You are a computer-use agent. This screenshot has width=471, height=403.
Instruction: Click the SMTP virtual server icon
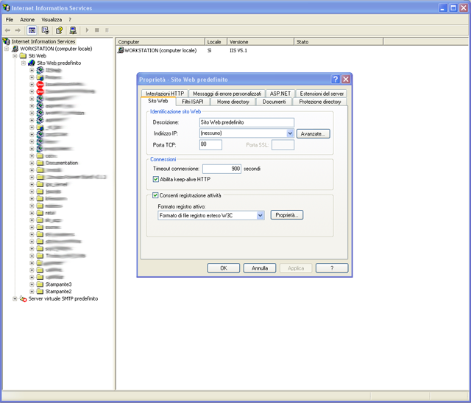(23, 298)
